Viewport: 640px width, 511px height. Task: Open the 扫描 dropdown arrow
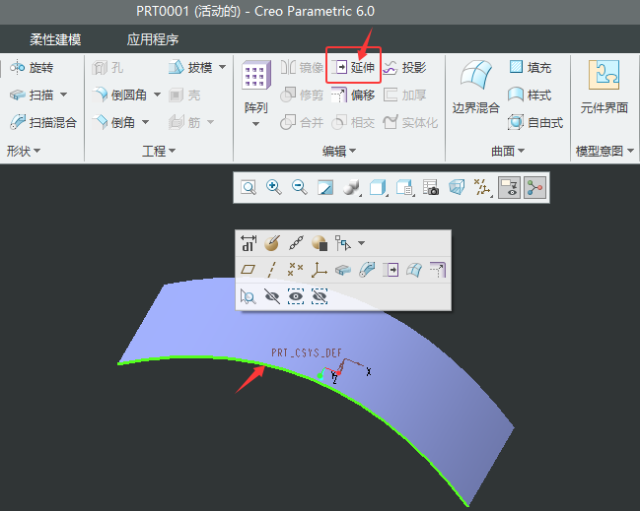(64, 95)
